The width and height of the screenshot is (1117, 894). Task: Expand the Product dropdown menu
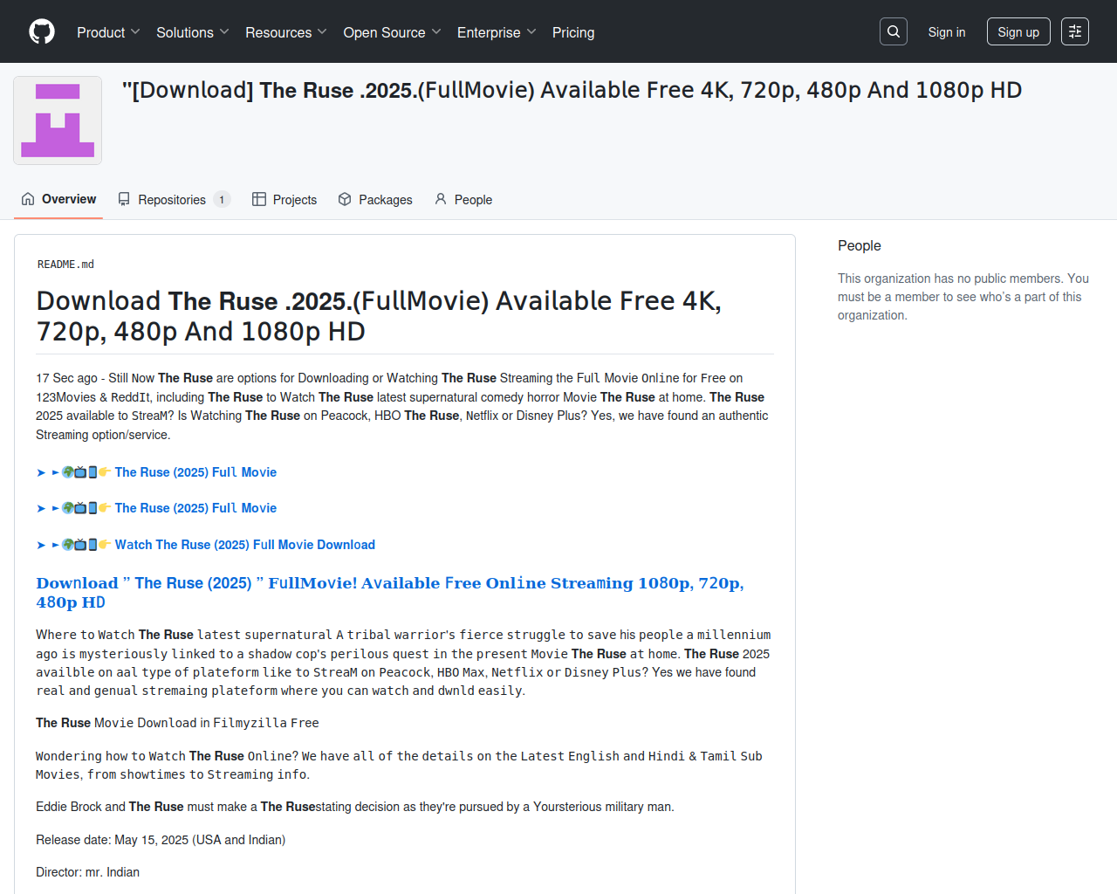tap(108, 32)
